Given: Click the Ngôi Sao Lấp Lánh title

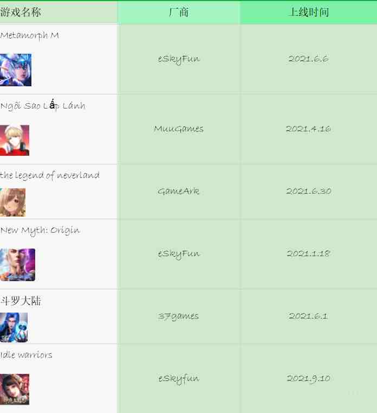Looking at the screenshot, I should coord(43,105).
